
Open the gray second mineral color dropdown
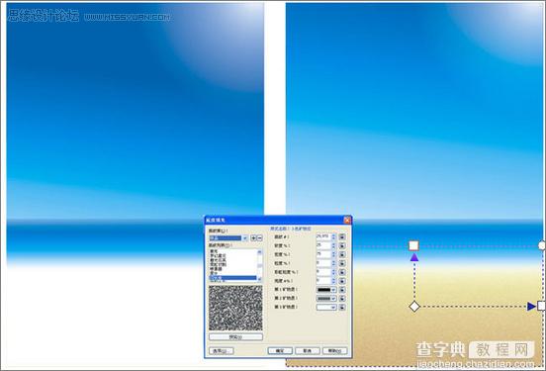(x=326, y=299)
